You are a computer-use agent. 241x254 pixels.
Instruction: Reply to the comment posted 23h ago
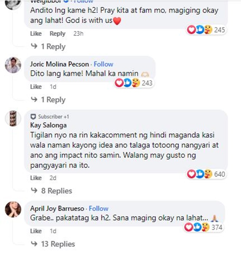(58, 34)
